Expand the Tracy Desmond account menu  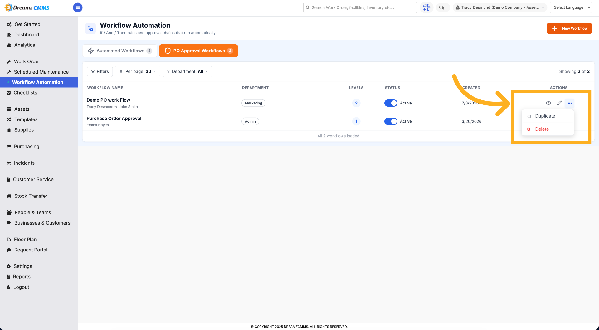point(500,7)
